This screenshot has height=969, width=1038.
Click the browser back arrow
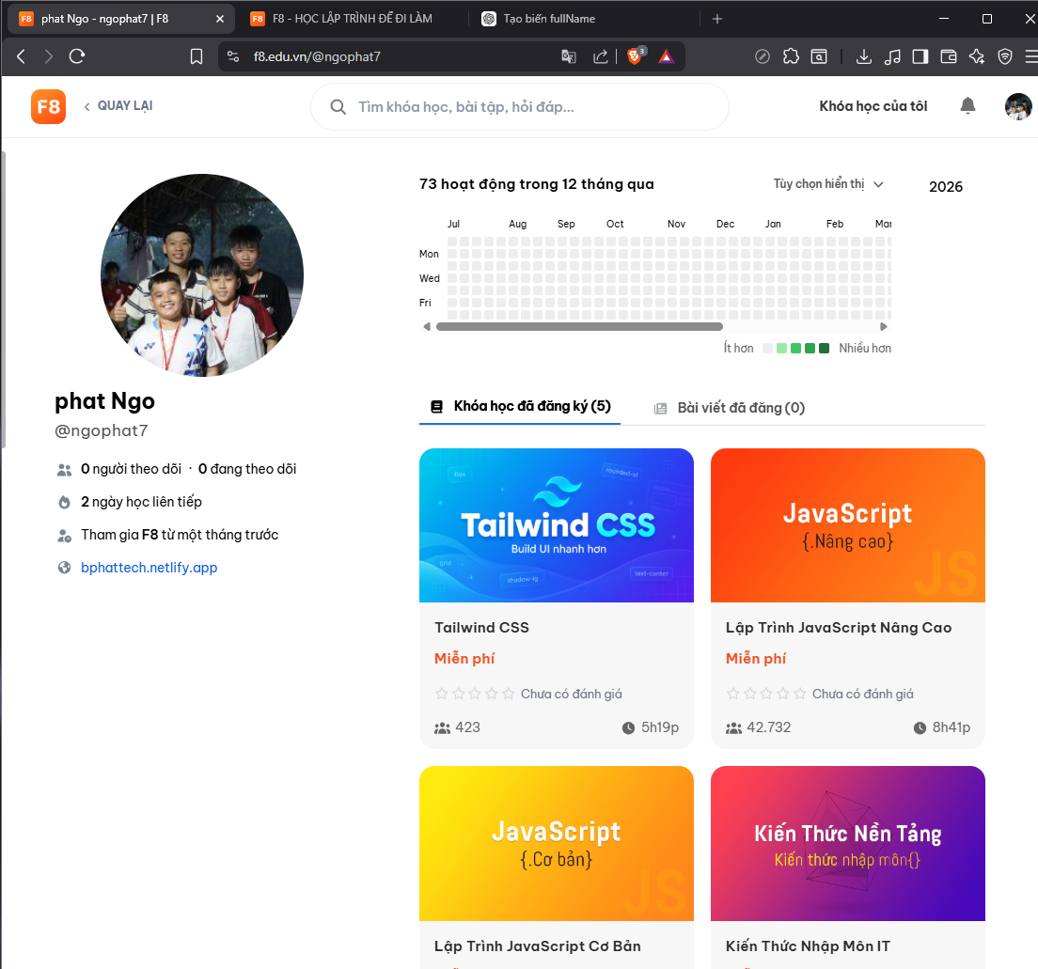pos(22,57)
